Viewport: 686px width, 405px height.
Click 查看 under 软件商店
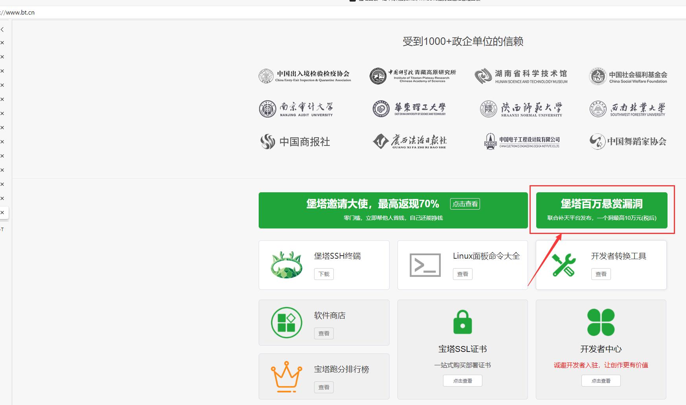(324, 333)
